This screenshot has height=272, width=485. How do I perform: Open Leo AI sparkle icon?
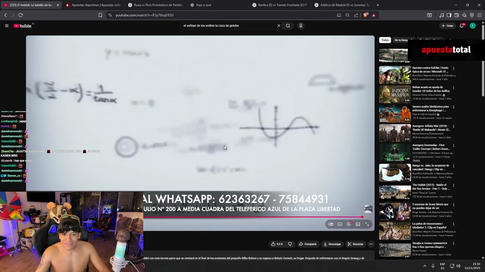pyautogui.click(x=464, y=15)
